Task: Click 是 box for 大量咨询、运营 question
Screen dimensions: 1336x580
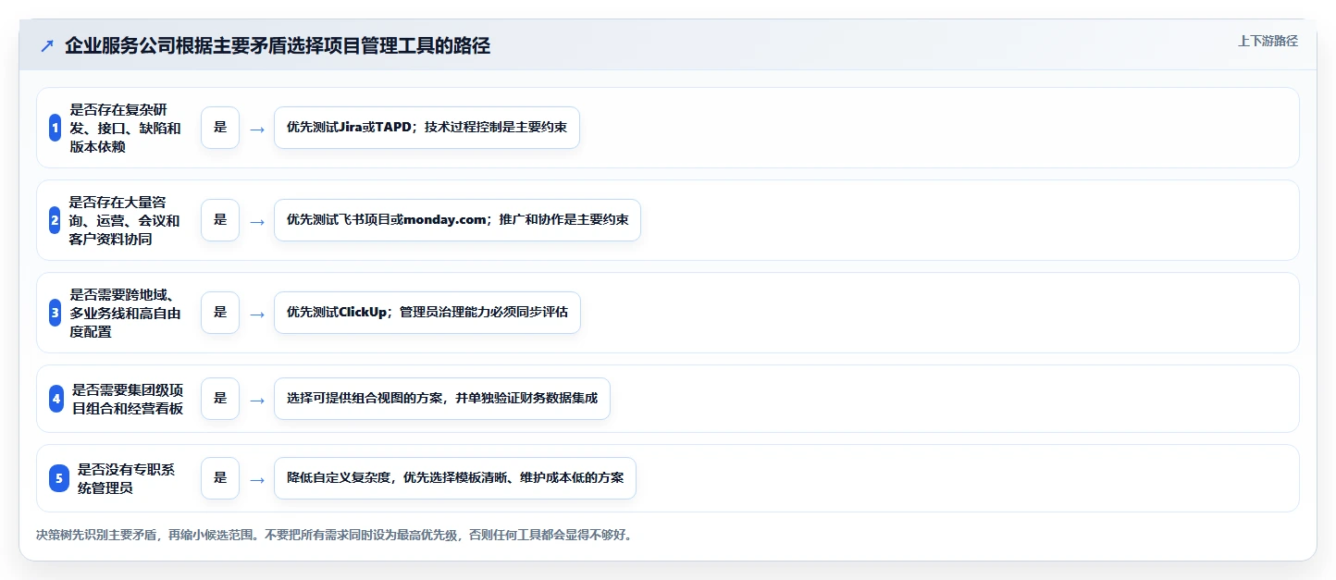Action: pos(220,220)
